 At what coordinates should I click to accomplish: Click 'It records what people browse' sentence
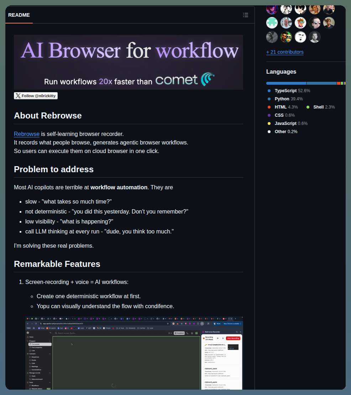coord(101,143)
